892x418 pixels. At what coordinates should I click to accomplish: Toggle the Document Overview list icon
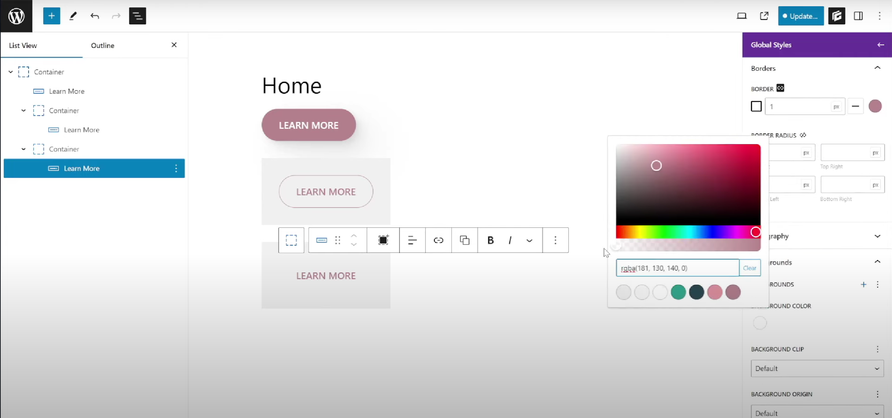point(137,16)
